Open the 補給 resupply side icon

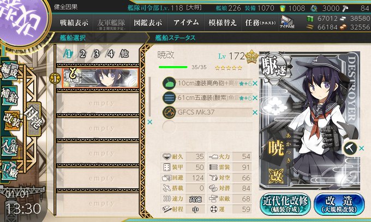click(x=9, y=96)
